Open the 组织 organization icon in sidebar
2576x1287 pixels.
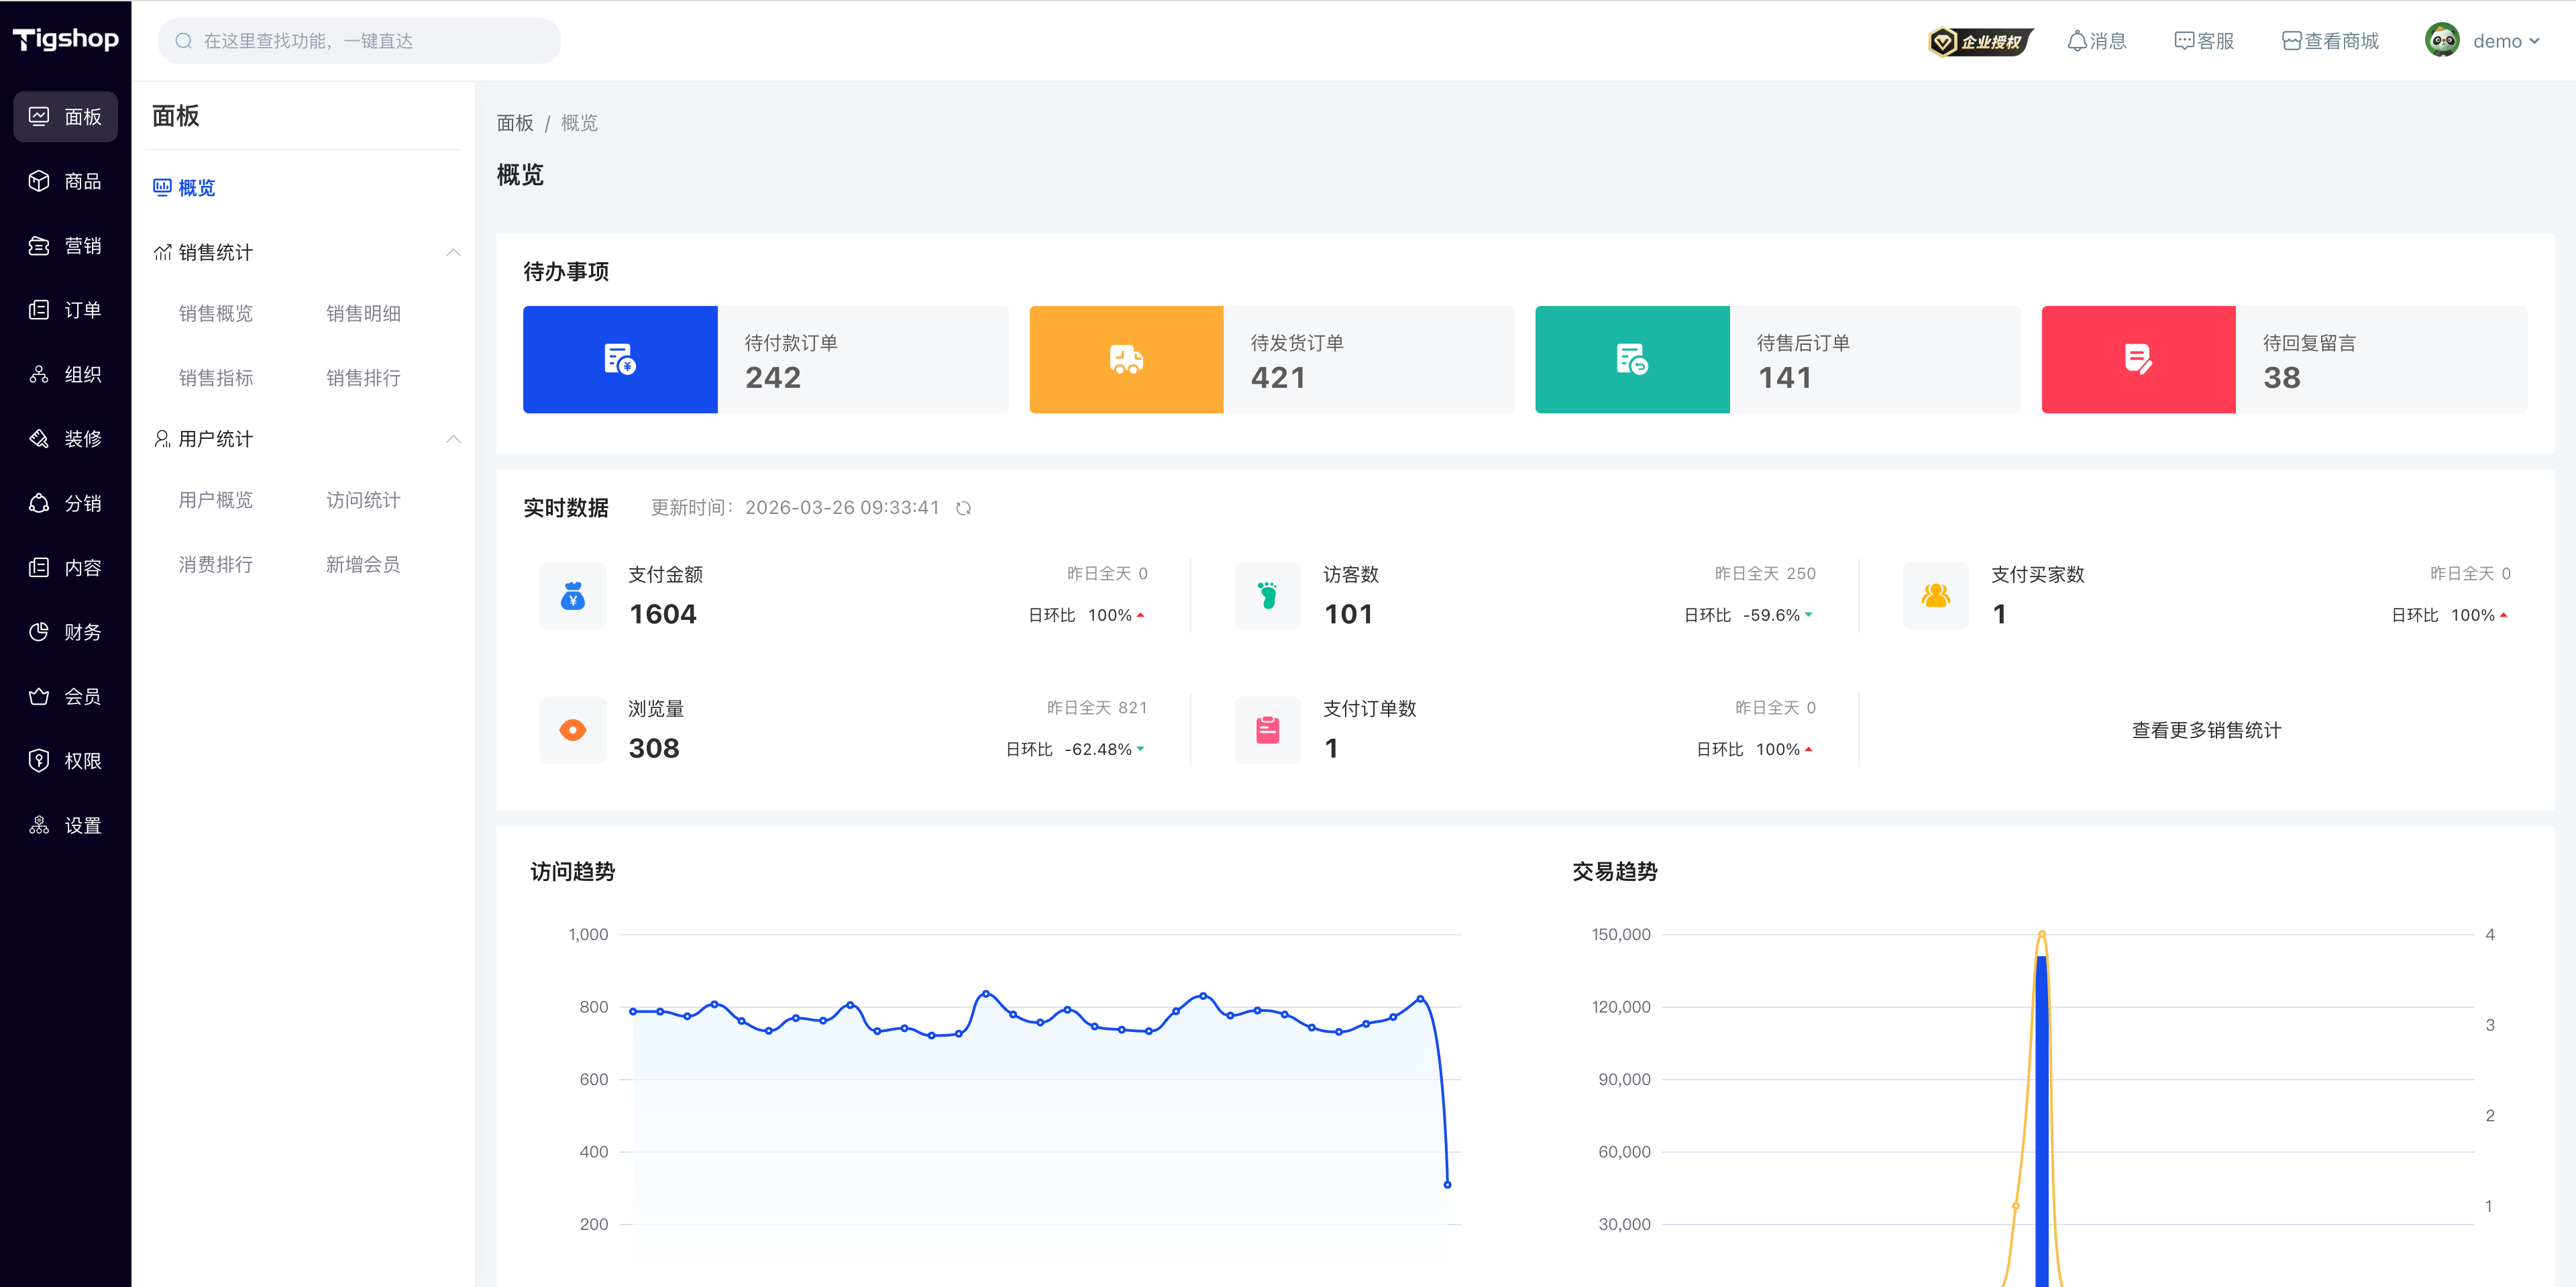(39, 374)
